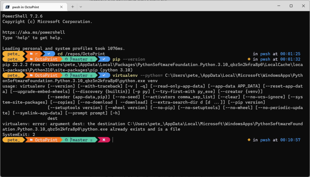Click the 'virtualenv' command word

(125, 75)
